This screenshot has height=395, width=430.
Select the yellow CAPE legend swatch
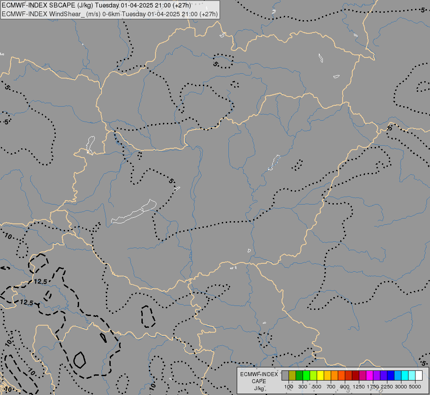[x=320, y=376]
